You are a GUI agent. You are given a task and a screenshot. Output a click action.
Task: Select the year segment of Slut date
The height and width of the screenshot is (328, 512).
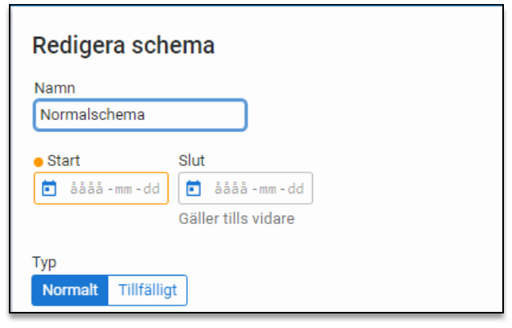click(x=231, y=189)
